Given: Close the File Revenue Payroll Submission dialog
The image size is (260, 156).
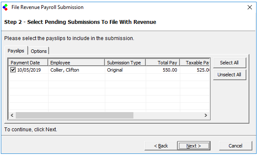Looking at the screenshot, I should click(x=249, y=7).
